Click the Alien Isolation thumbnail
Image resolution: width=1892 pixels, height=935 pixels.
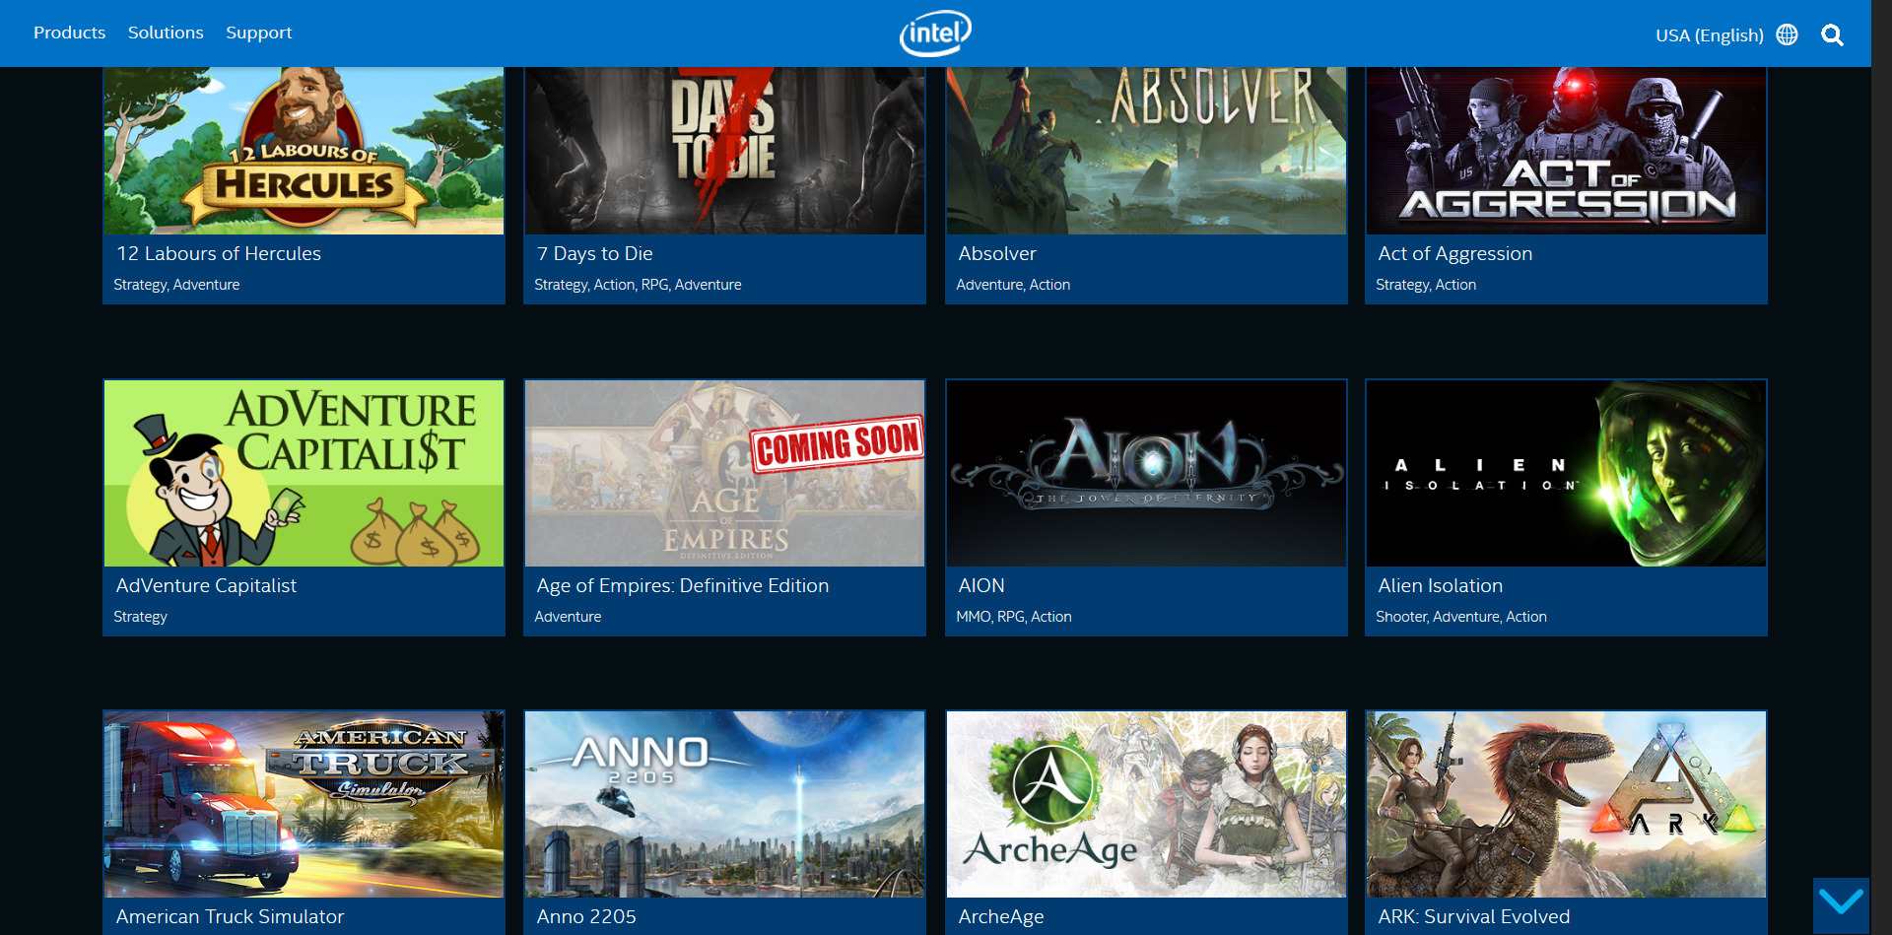(1565, 473)
